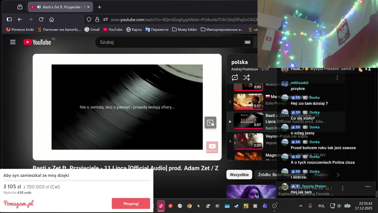Open the yellow star app in taskbar
Image resolution: width=378 pixels, height=213 pixels.
click(199, 206)
